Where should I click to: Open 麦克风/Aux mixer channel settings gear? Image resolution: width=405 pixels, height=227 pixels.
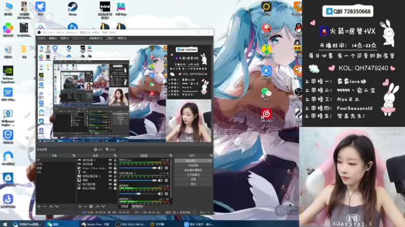click(167, 168)
